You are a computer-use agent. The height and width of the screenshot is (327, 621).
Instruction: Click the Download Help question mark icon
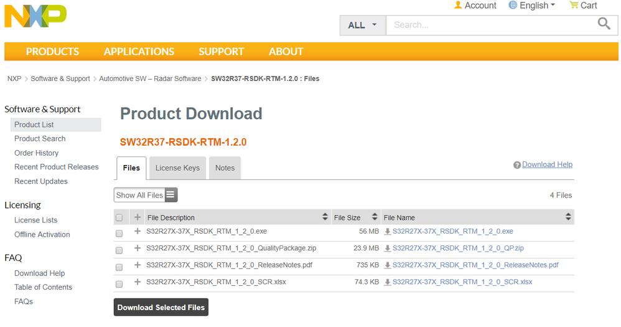click(x=517, y=165)
